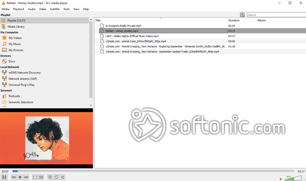Click the sidebar vertical scrollbar
306x181 pixels.
[91, 60]
